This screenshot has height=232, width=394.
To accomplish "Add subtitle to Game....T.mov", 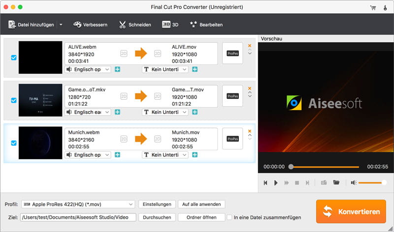I will point(195,112).
